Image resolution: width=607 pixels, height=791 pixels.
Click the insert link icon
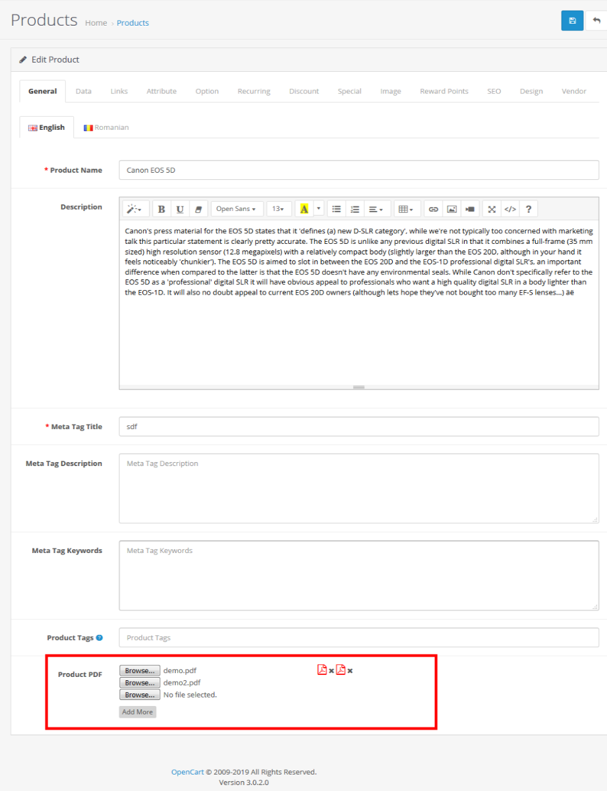click(433, 209)
